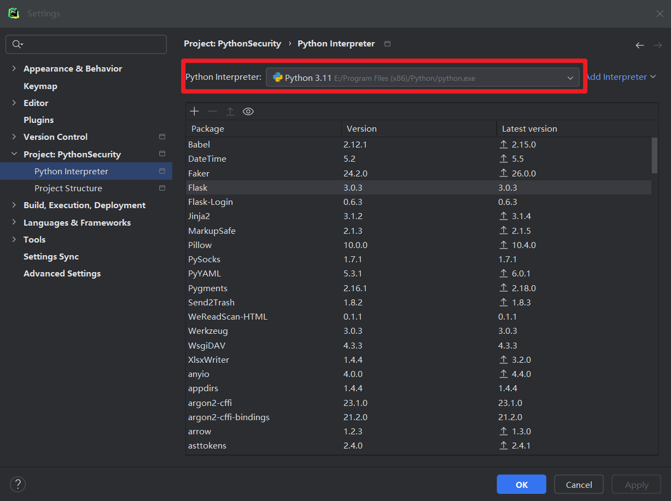Screen dimensions: 671x501
Task: Click the package list vertical scrollbar
Action: (655, 155)
